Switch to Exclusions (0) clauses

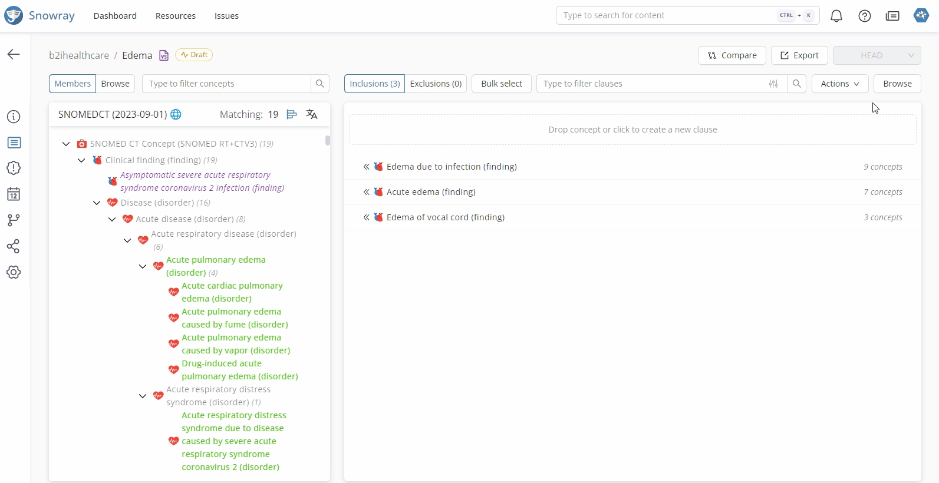coord(436,84)
